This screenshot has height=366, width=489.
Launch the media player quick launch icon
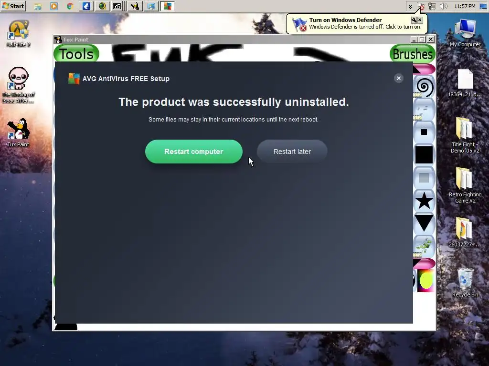[x=53, y=6]
